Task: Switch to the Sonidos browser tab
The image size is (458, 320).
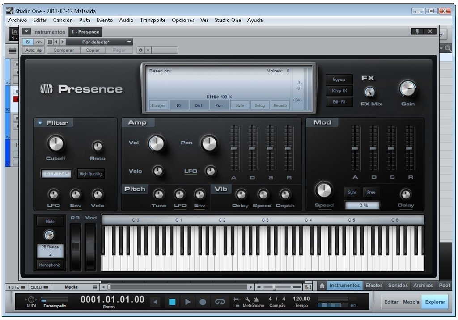Action: point(398,286)
